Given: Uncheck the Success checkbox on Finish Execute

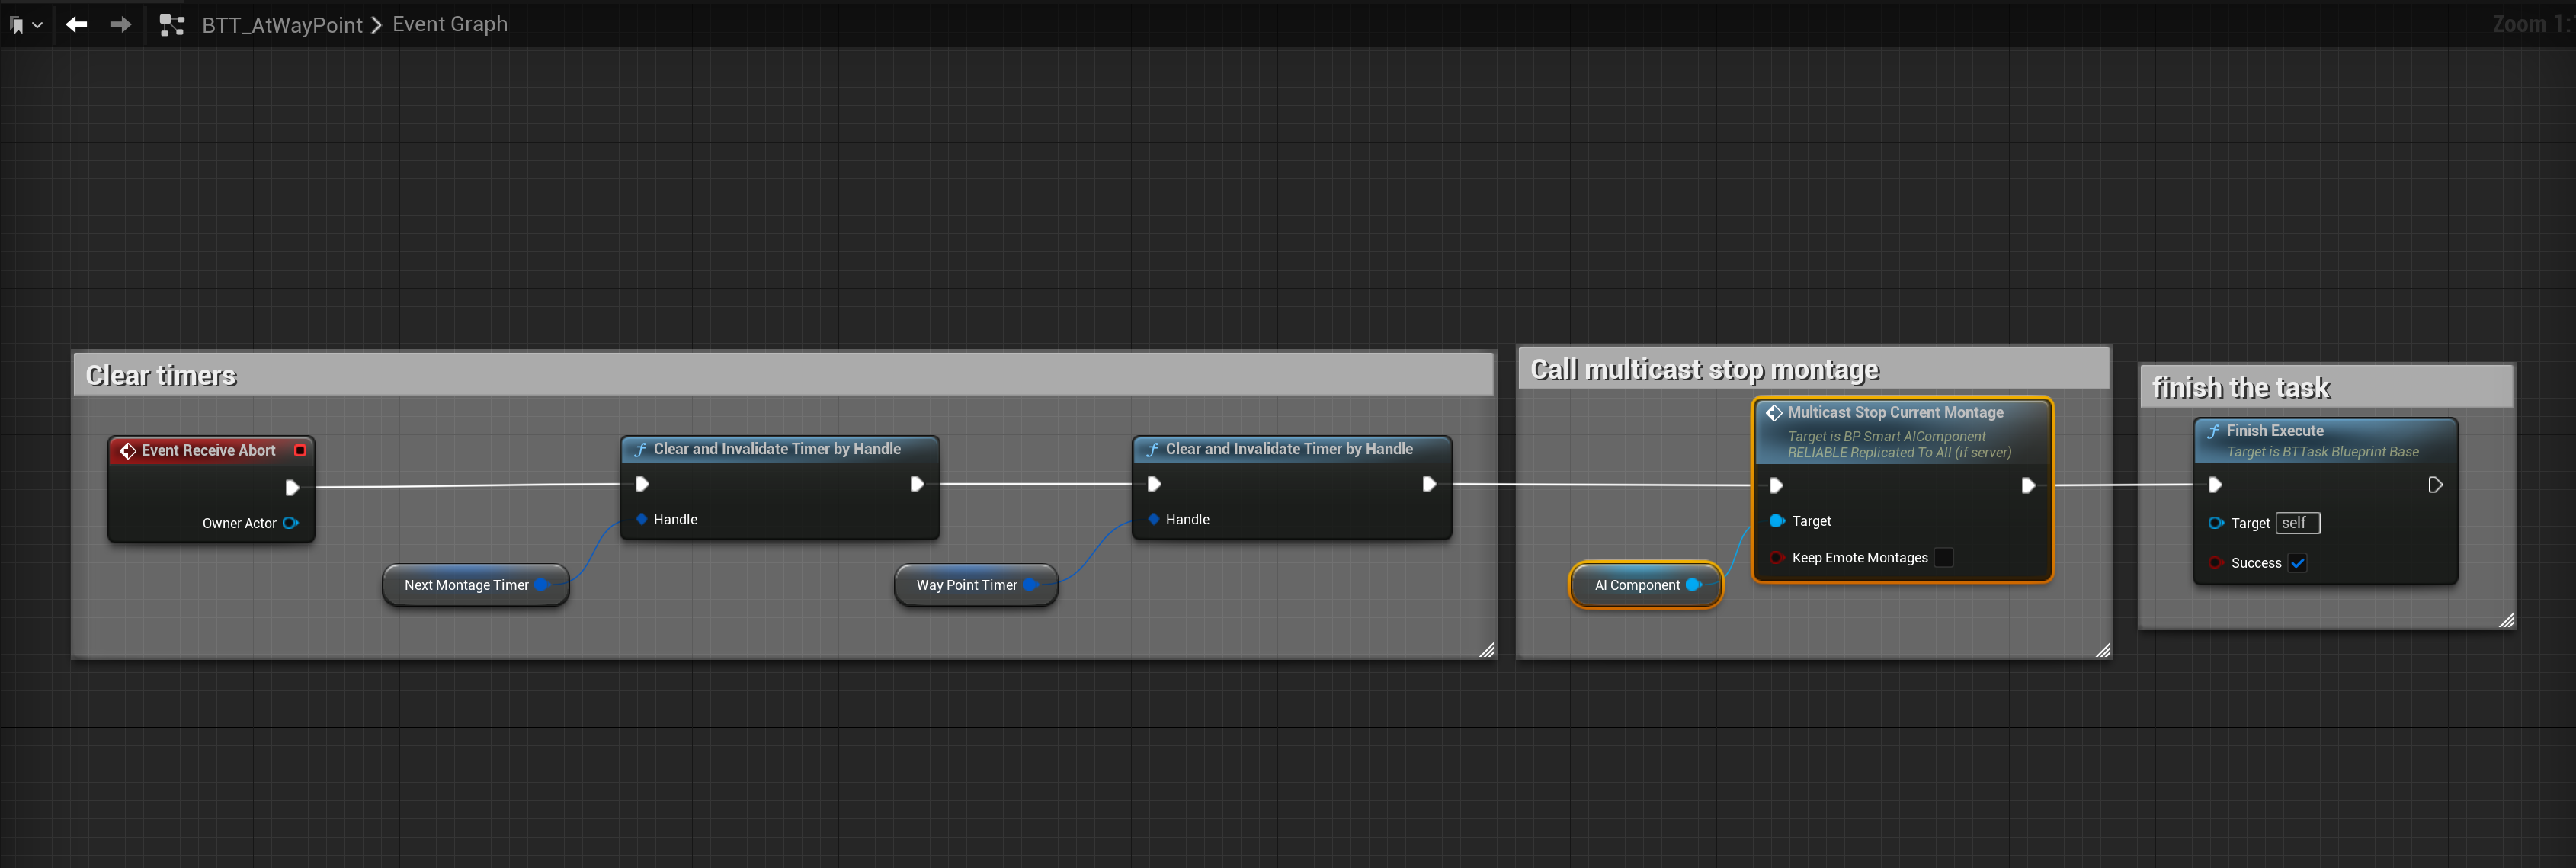Looking at the screenshot, I should (x=2297, y=563).
